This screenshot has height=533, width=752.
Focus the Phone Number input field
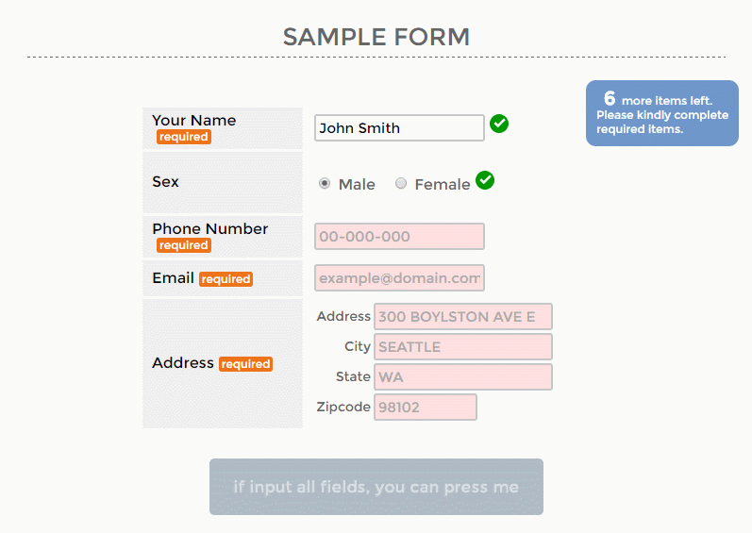pos(399,236)
